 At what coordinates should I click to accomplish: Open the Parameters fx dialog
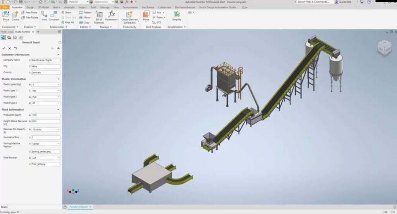(x=111, y=16)
